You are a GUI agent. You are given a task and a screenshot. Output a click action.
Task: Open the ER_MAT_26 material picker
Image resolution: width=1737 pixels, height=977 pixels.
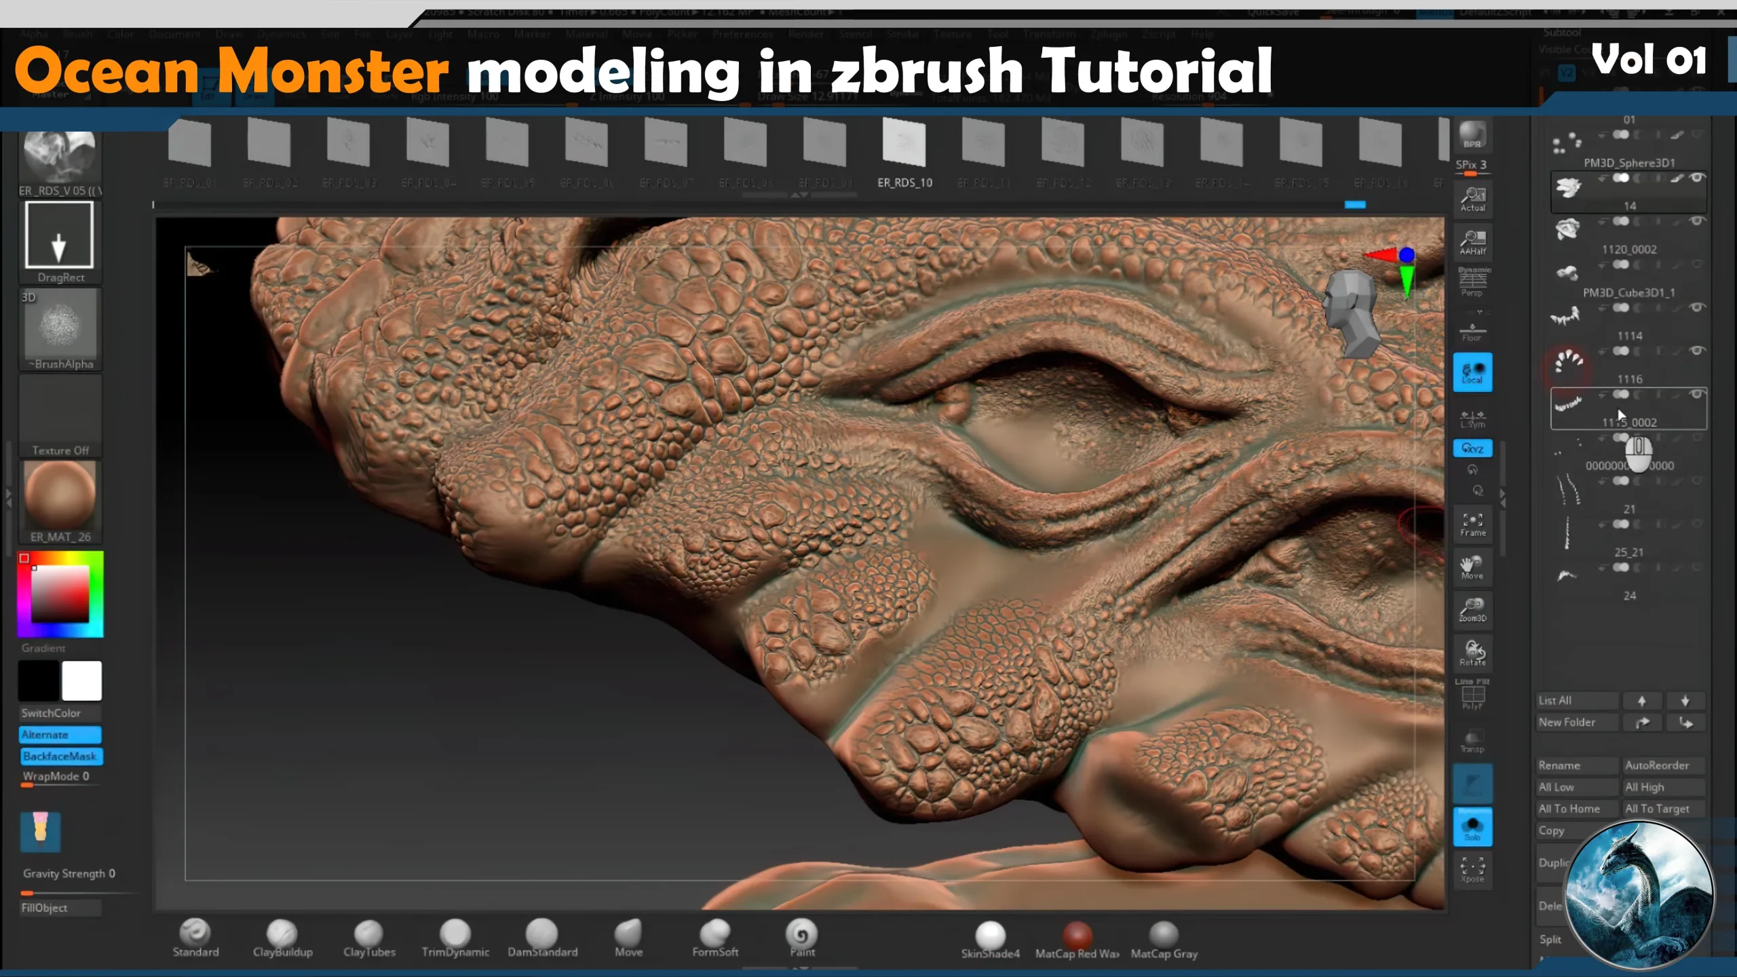pyautogui.click(x=60, y=495)
